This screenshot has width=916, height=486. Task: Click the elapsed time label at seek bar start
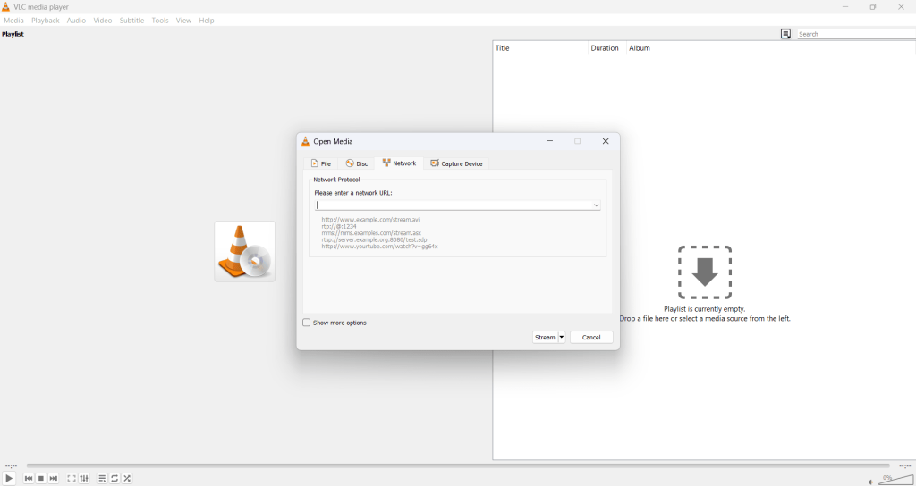[x=11, y=466]
